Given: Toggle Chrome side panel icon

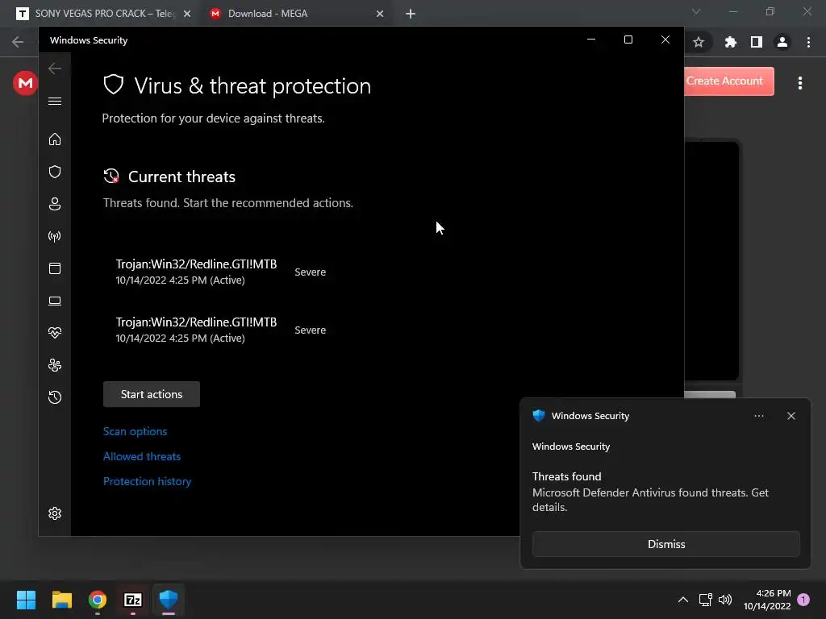Looking at the screenshot, I should (757, 42).
